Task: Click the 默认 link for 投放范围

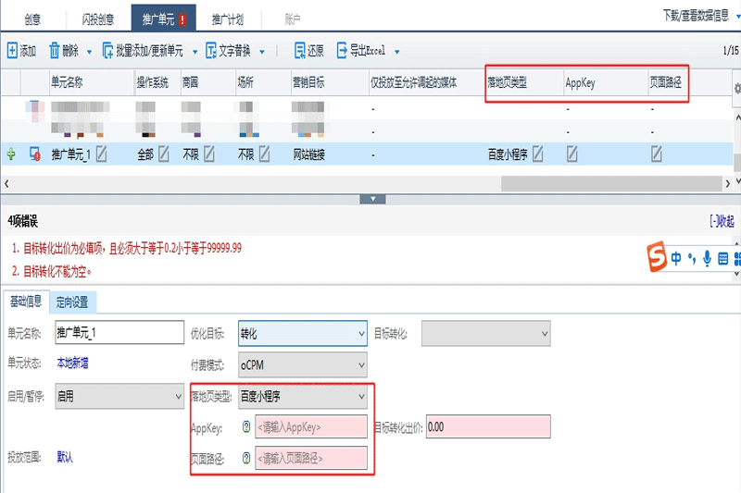Action: click(65, 457)
